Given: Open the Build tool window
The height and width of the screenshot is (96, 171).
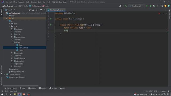Looking at the screenshot, I should [62, 88].
